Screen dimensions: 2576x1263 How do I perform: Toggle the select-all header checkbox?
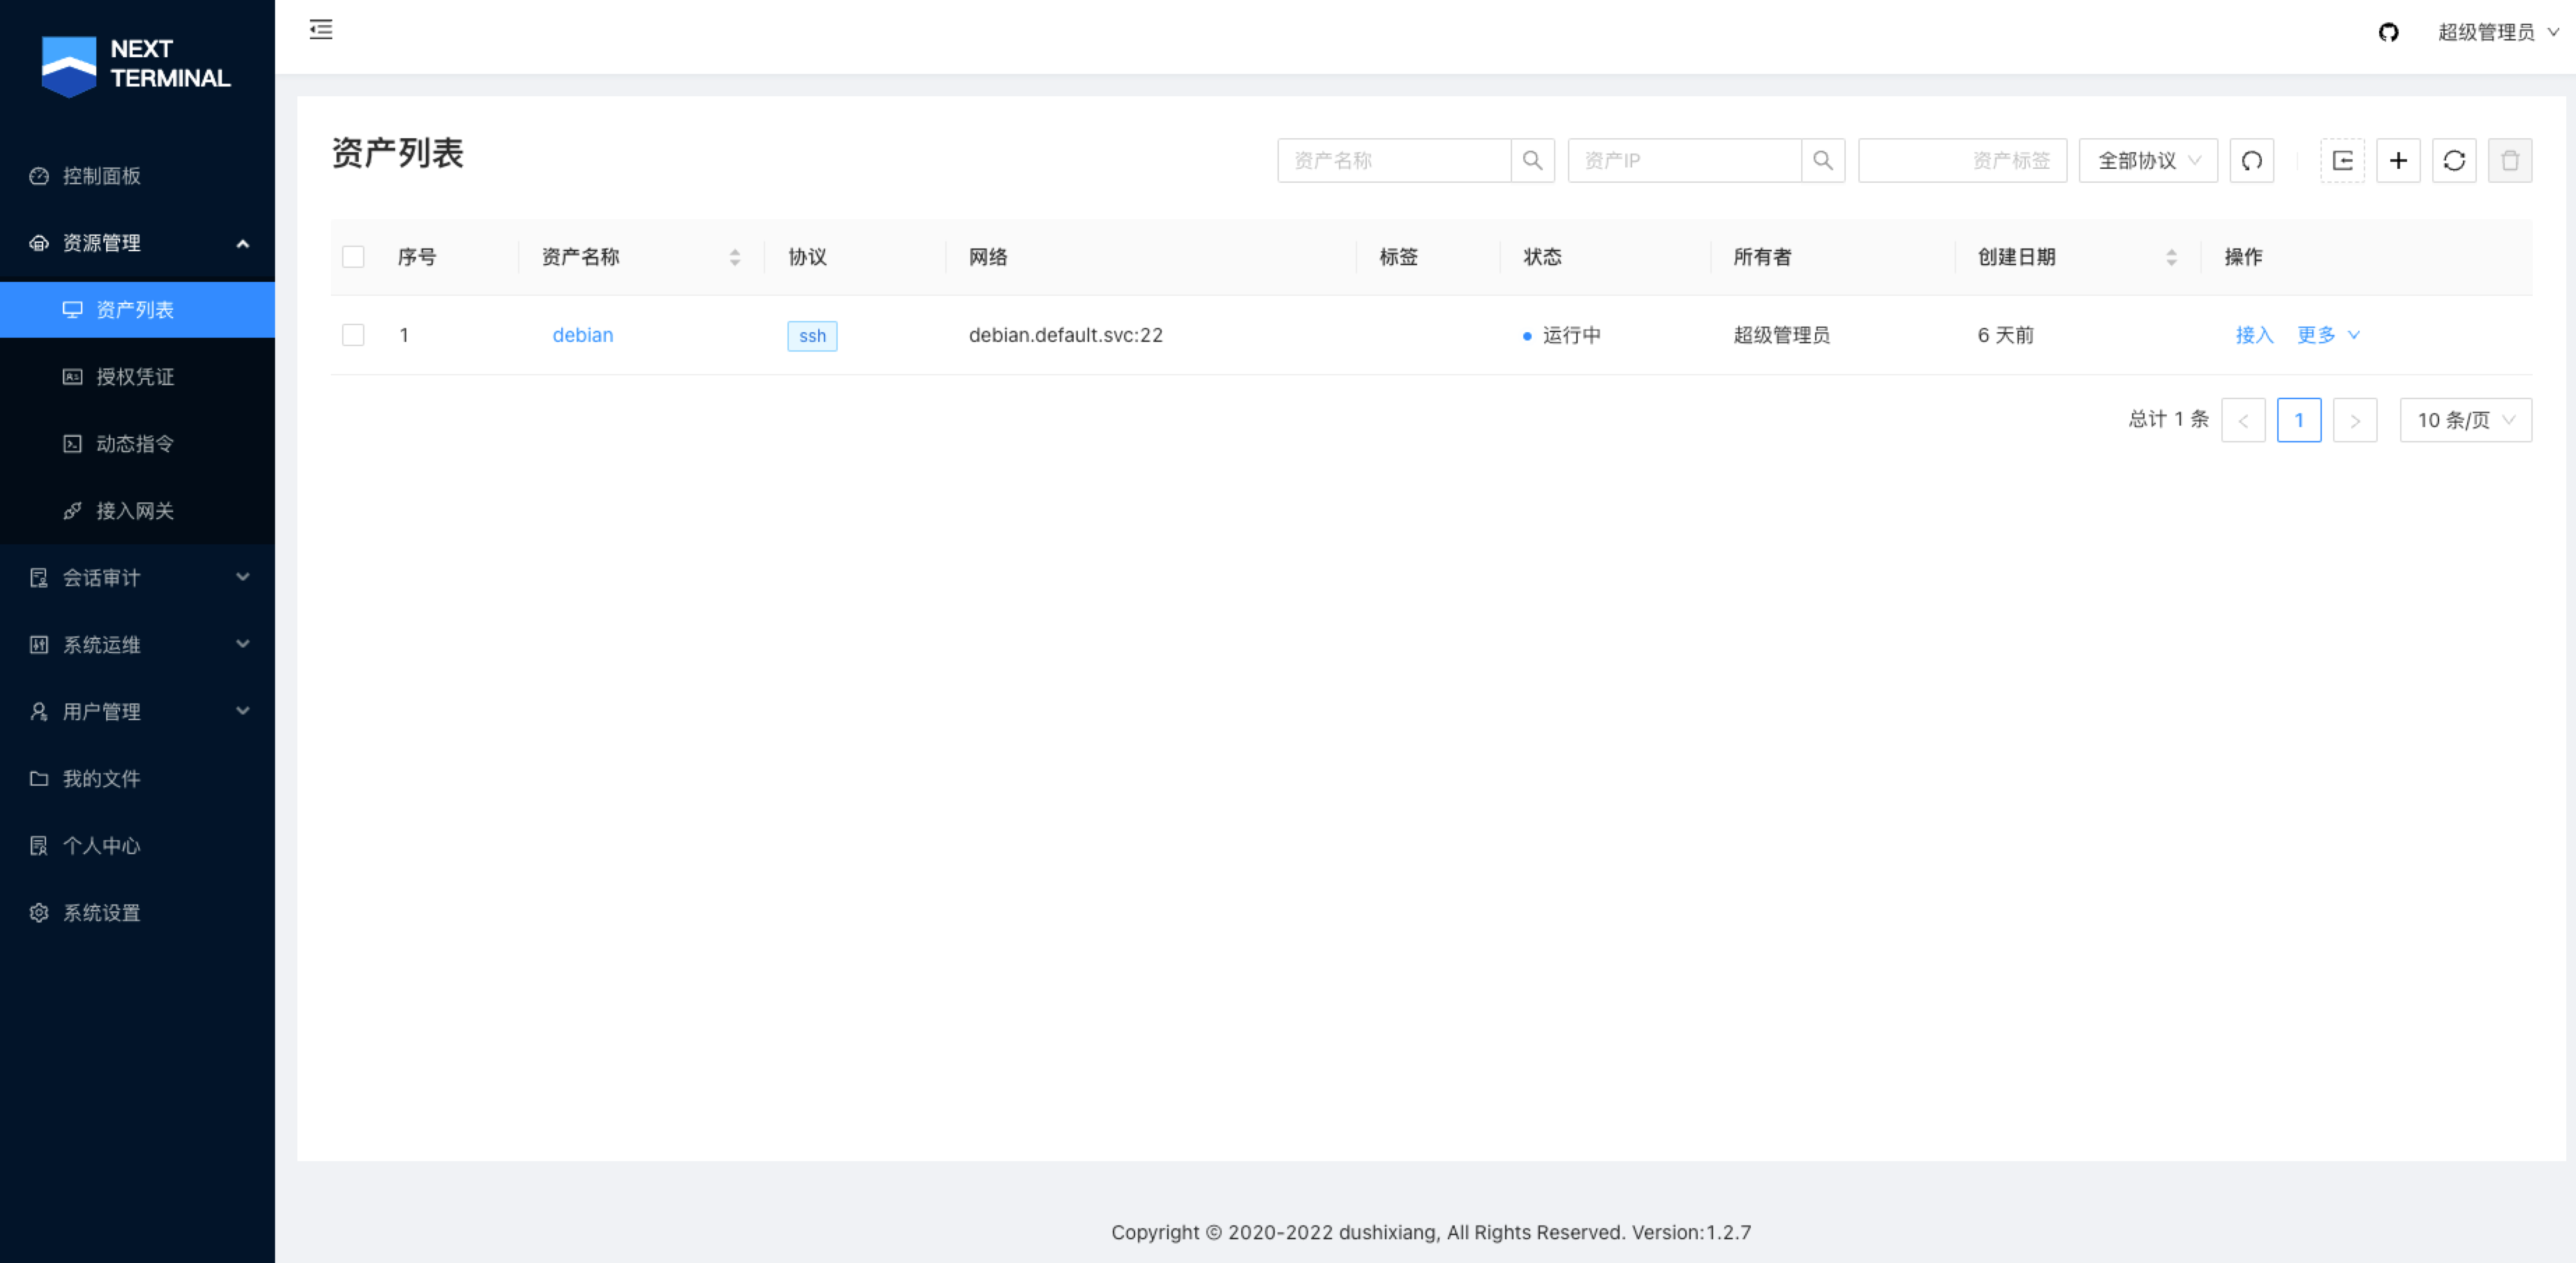coord(353,257)
